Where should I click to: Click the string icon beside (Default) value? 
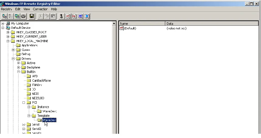tap(122, 28)
